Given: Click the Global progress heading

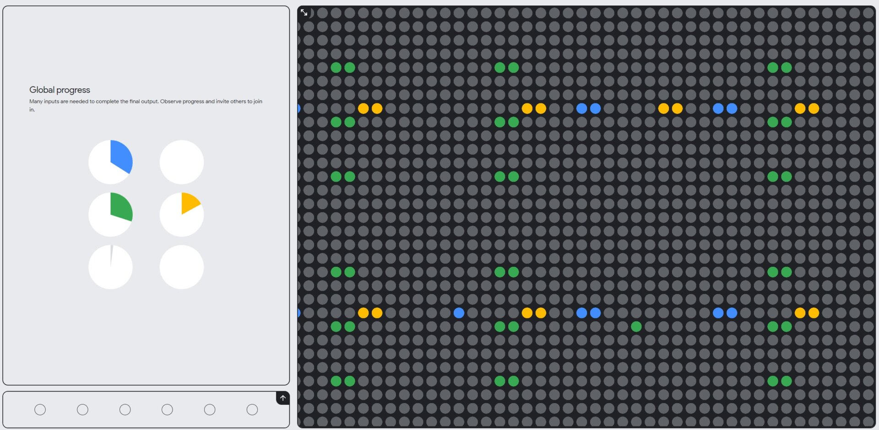Looking at the screenshot, I should click(x=60, y=90).
